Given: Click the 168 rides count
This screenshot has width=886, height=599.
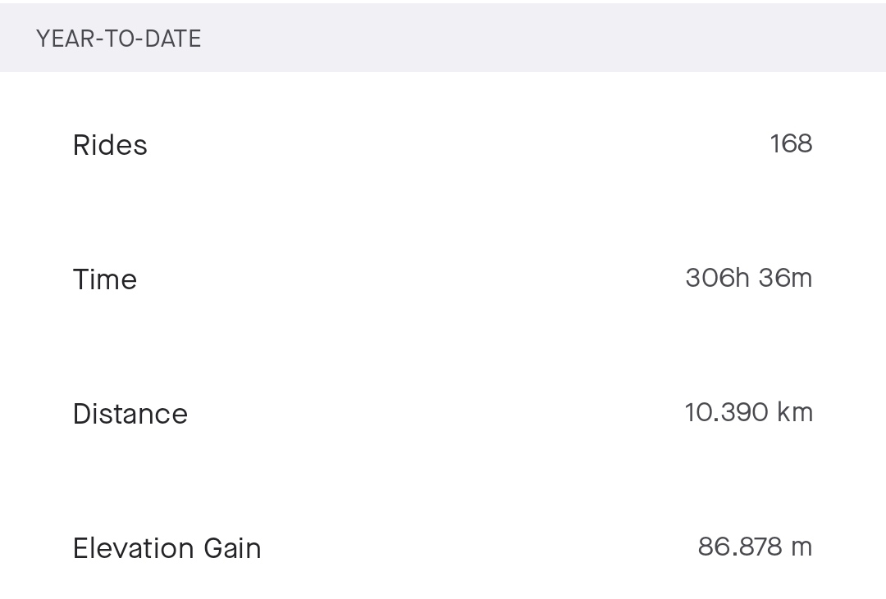Looking at the screenshot, I should point(791,144).
